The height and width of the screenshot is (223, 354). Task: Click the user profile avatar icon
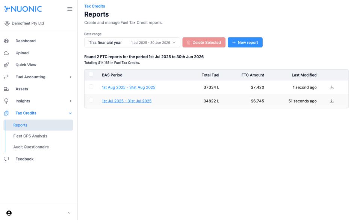point(9,213)
